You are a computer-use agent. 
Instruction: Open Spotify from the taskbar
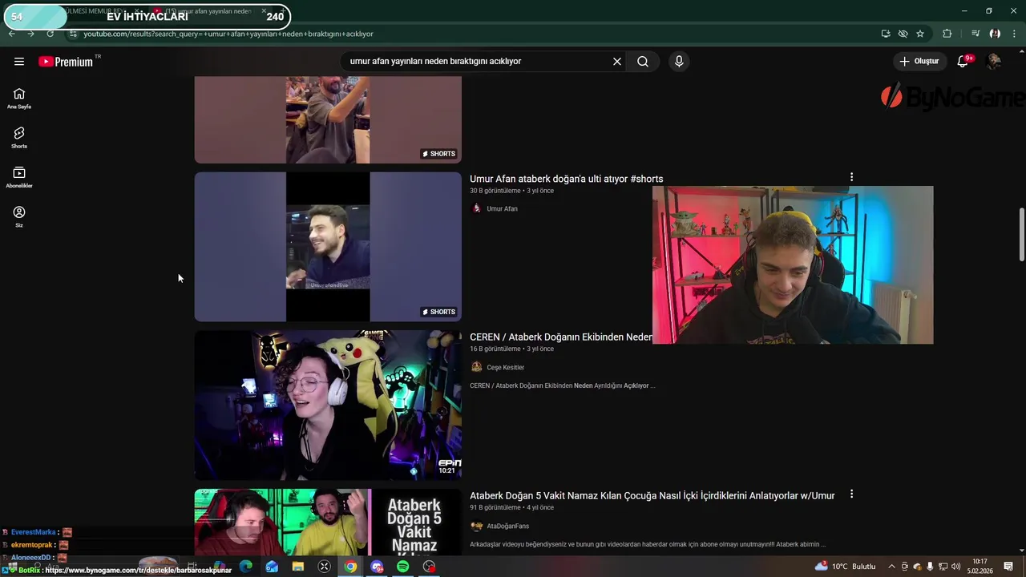click(x=403, y=567)
